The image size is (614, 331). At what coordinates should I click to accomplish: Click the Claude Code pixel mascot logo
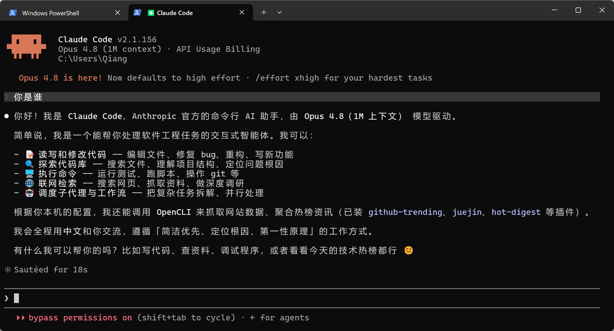27,46
